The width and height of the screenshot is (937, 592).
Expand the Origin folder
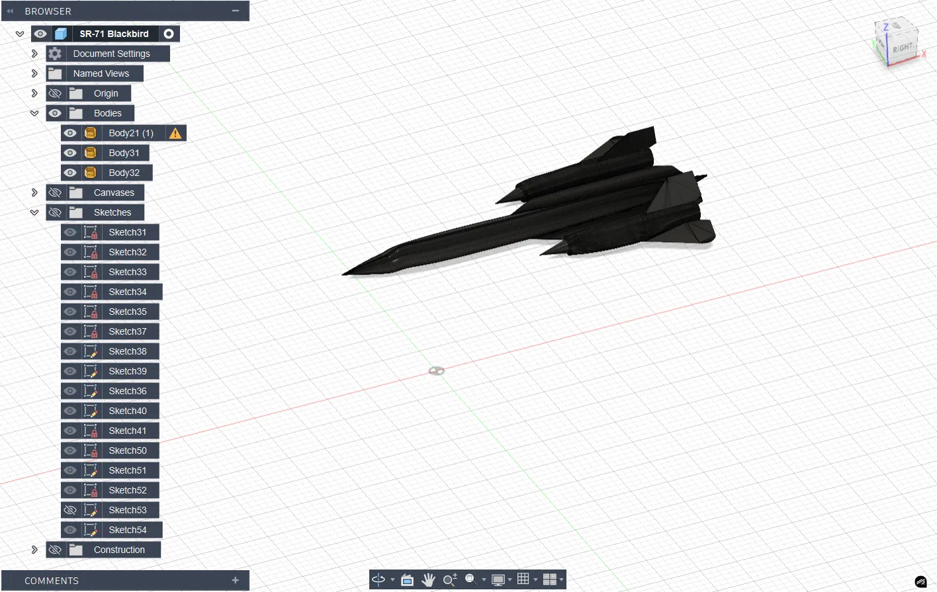(x=34, y=93)
